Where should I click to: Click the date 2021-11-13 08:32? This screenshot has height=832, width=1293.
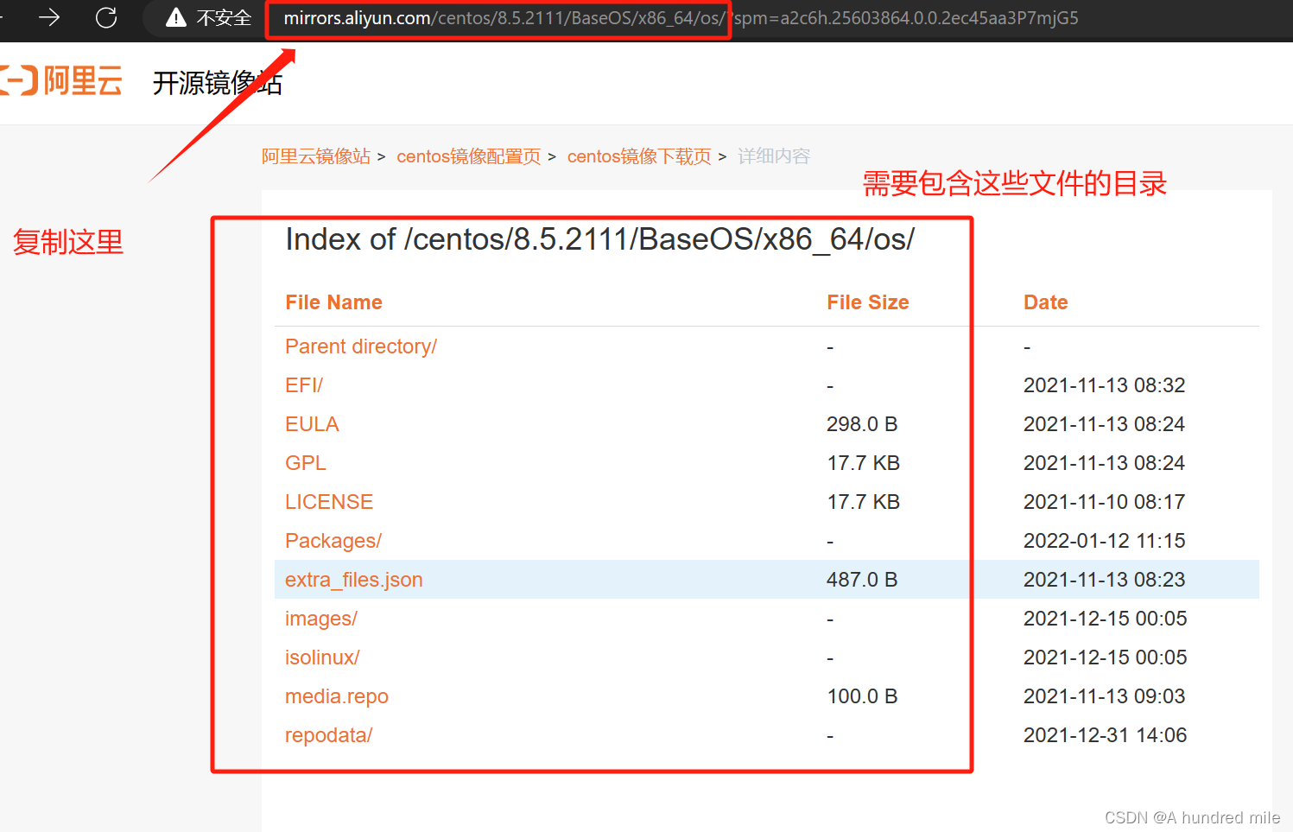[1105, 385]
